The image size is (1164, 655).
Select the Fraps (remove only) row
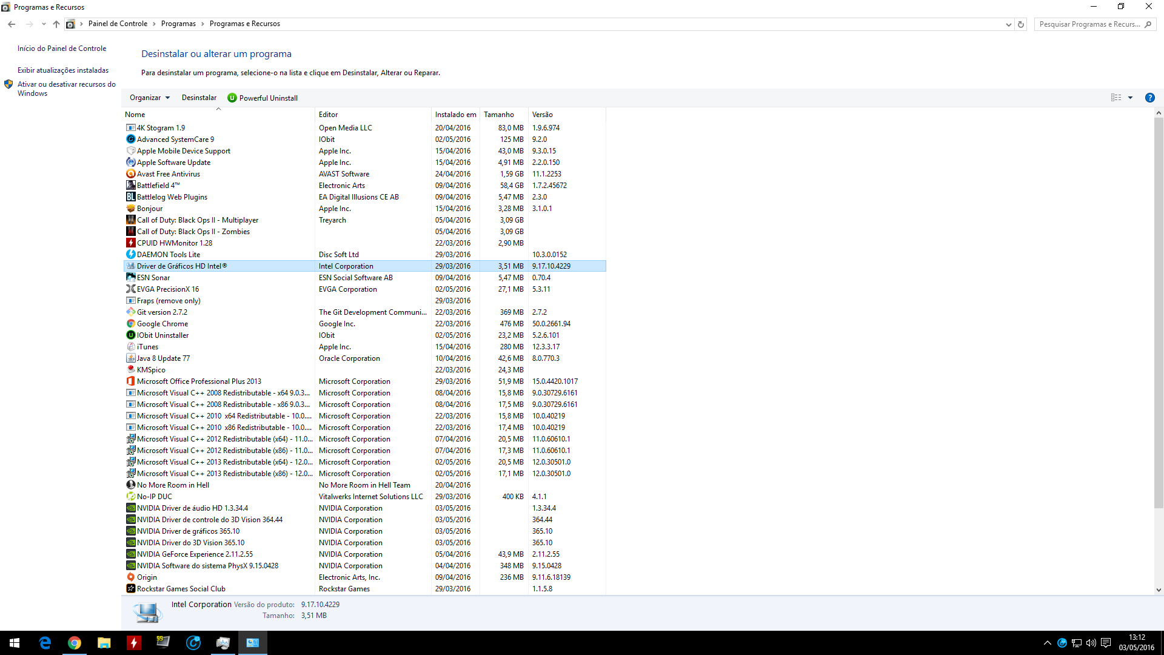[364, 301]
